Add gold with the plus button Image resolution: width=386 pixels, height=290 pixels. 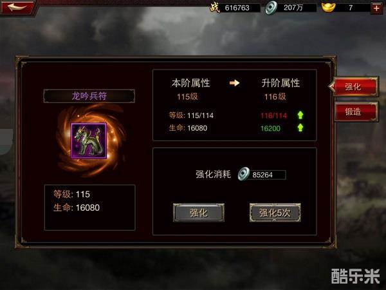tap(376, 8)
